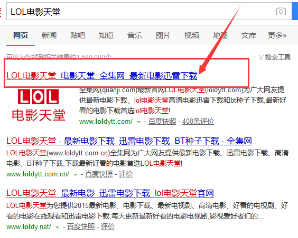Switch to the 新闻 tab
Screen dimensions: 298x238
point(49,35)
